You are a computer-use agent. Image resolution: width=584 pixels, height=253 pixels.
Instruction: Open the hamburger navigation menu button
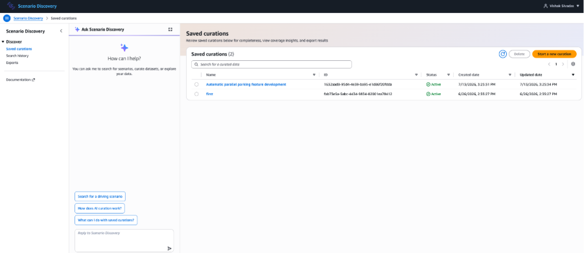[6, 18]
